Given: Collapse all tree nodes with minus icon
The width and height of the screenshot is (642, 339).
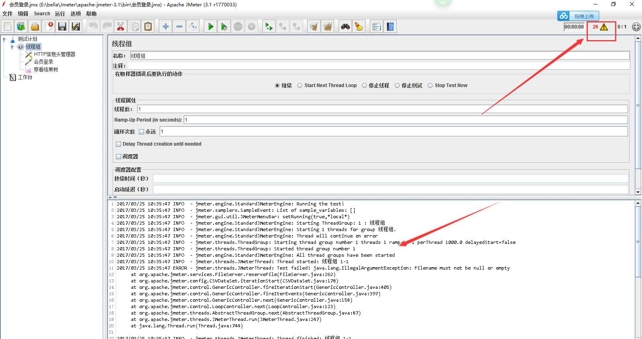Looking at the screenshot, I should [x=179, y=26].
